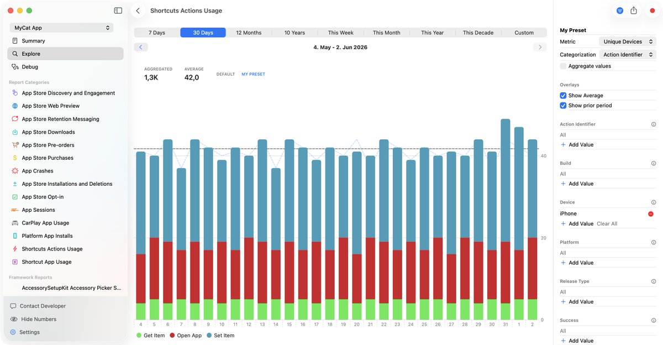Select the App Store Retention Messaging report
Image resolution: width=663 pixels, height=345 pixels.
coord(65,119)
